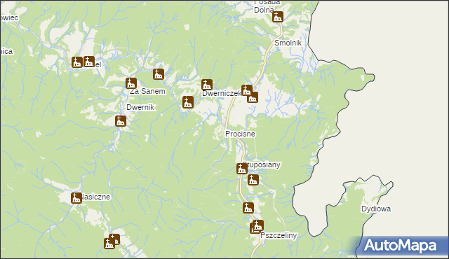Select the front church icon south of Nasiczne
The height and width of the screenshot is (259, 449).
pos(109,244)
